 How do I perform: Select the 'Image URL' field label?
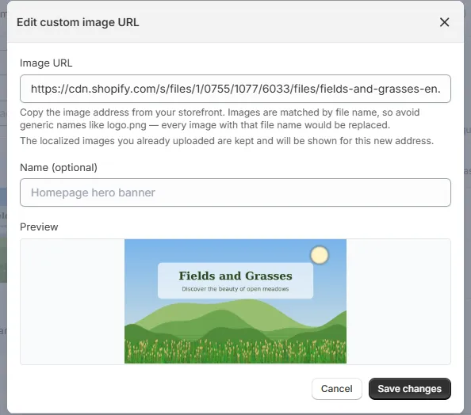tap(46, 63)
